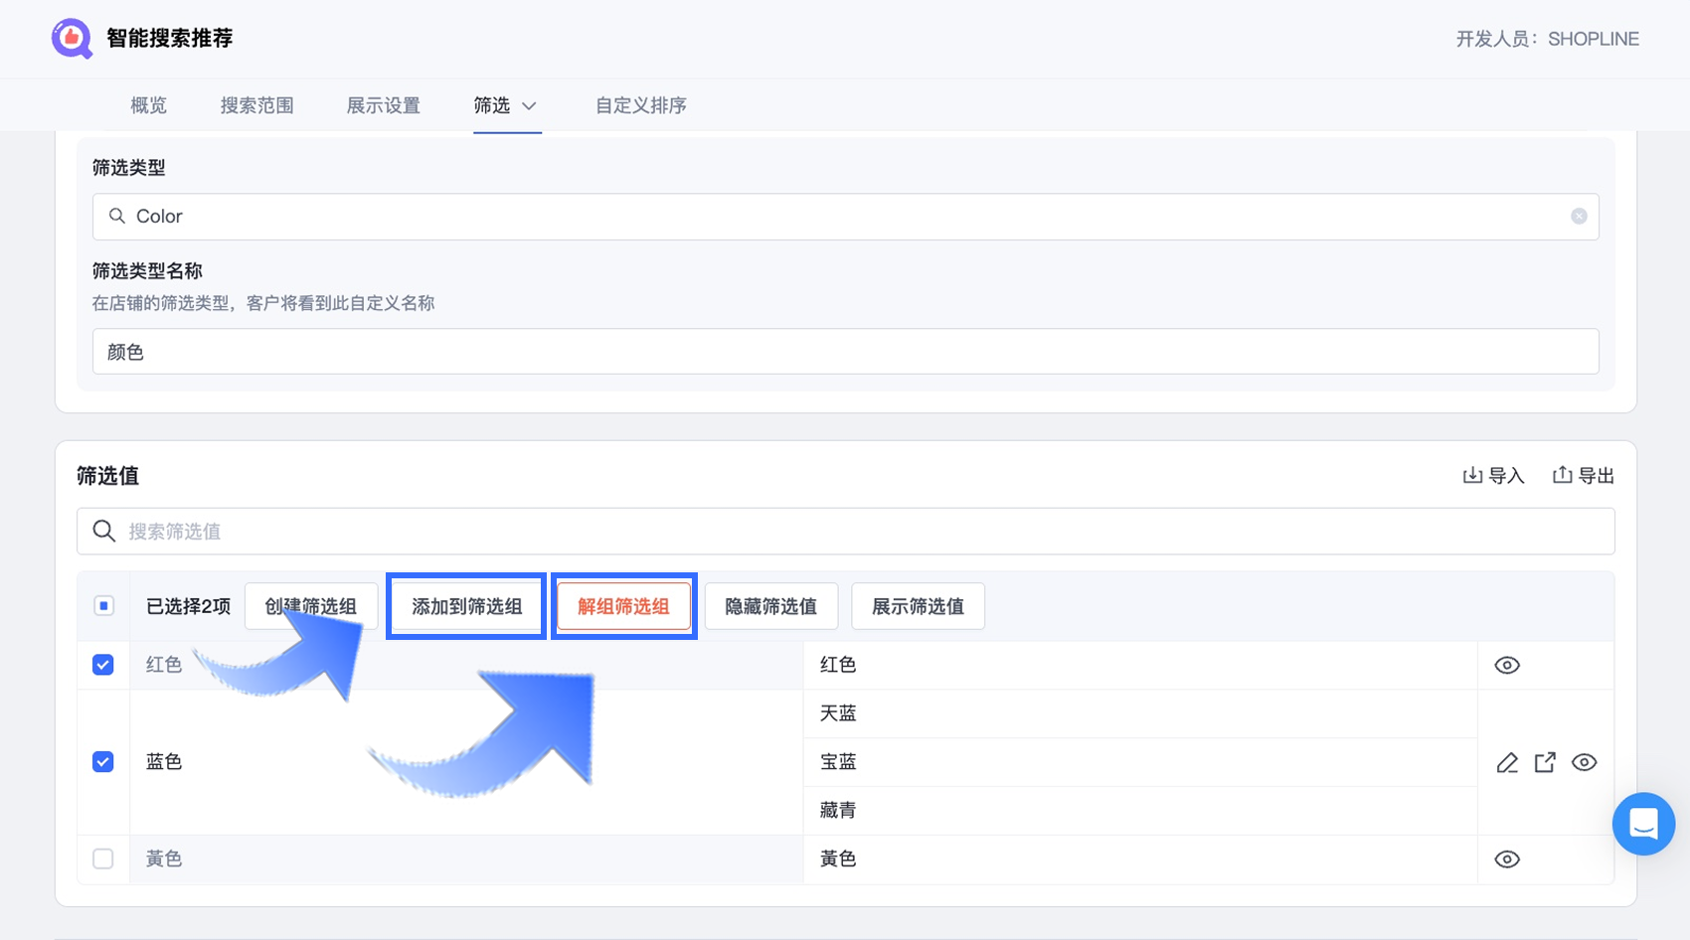The image size is (1690, 940).
Task: Open the 搜索范围 tab
Action: [x=256, y=105]
